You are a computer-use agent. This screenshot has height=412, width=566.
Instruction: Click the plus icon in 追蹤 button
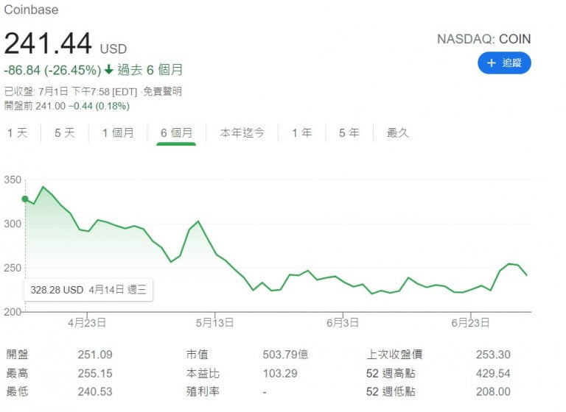coord(491,63)
